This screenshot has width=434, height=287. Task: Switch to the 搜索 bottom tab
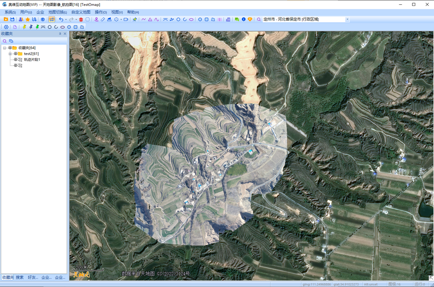pyautogui.click(x=20, y=277)
